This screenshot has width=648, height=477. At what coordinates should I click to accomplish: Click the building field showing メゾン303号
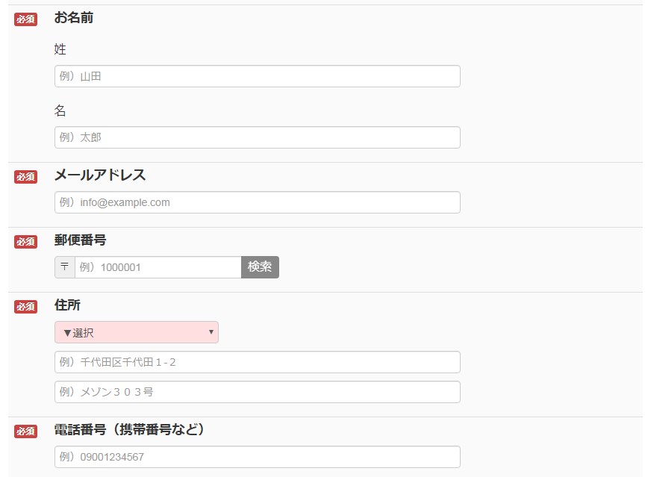pos(257,392)
